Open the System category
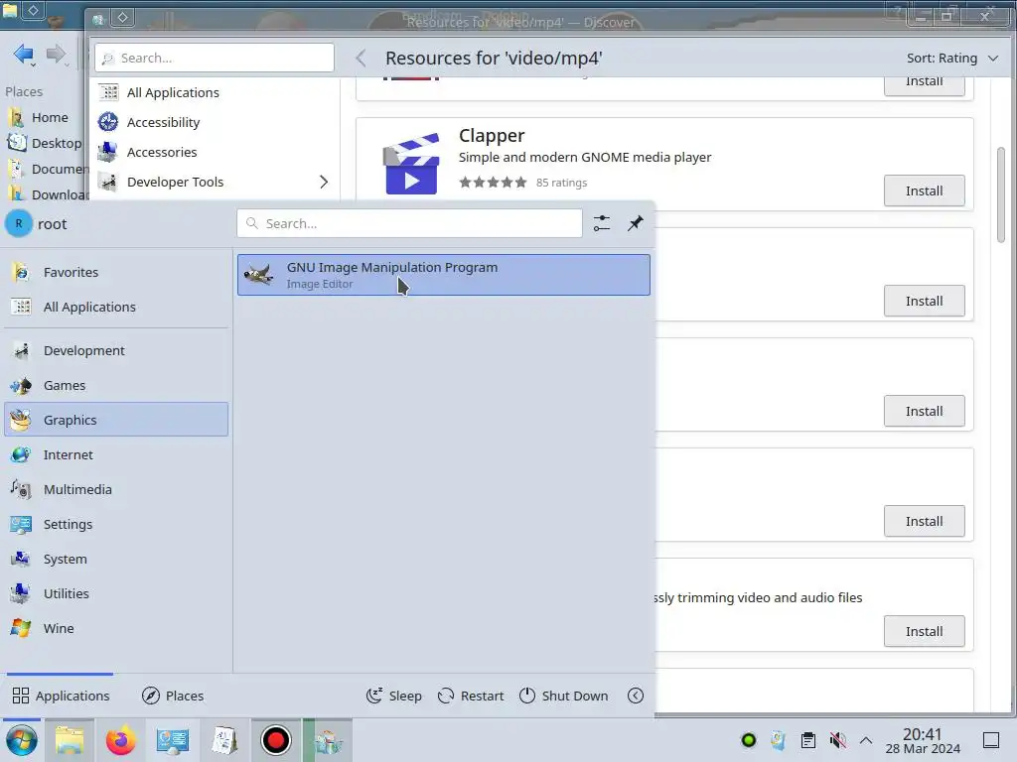1017x762 pixels. click(116, 559)
